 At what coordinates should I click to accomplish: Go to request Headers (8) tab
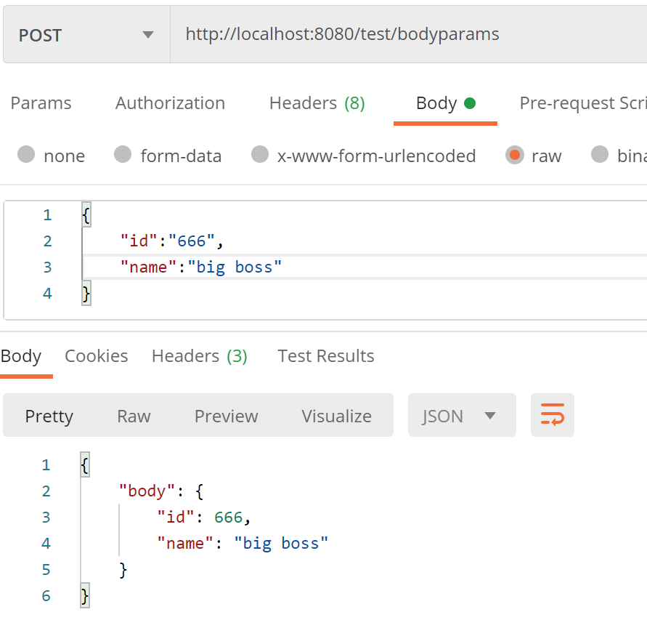(x=317, y=103)
